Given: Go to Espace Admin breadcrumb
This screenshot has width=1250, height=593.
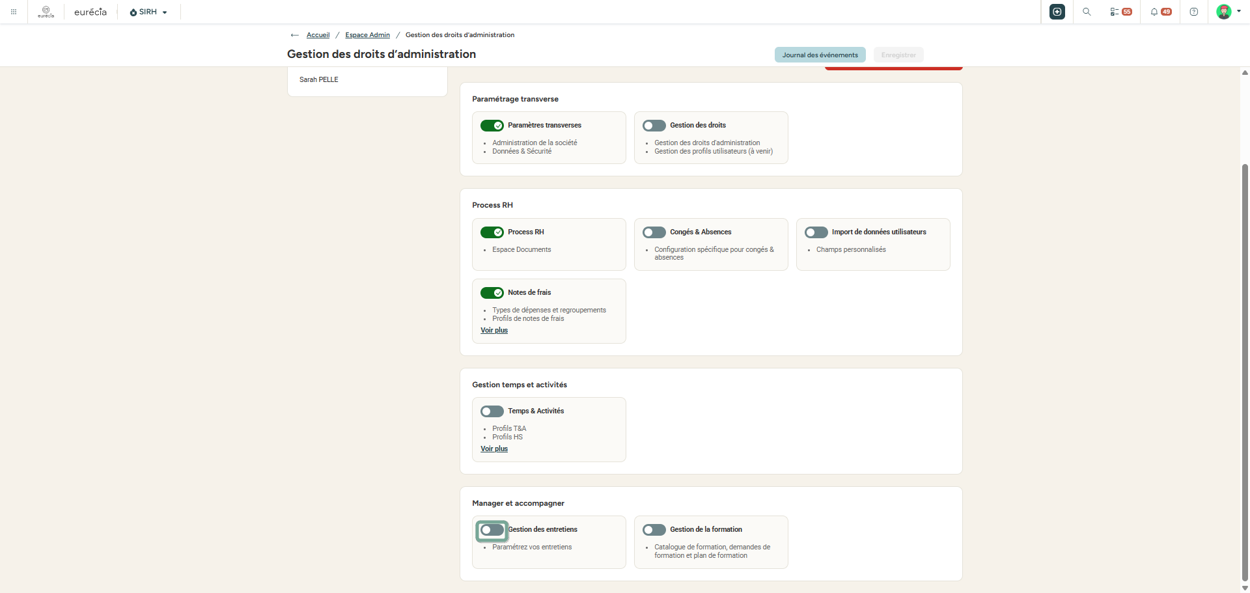Looking at the screenshot, I should point(367,35).
